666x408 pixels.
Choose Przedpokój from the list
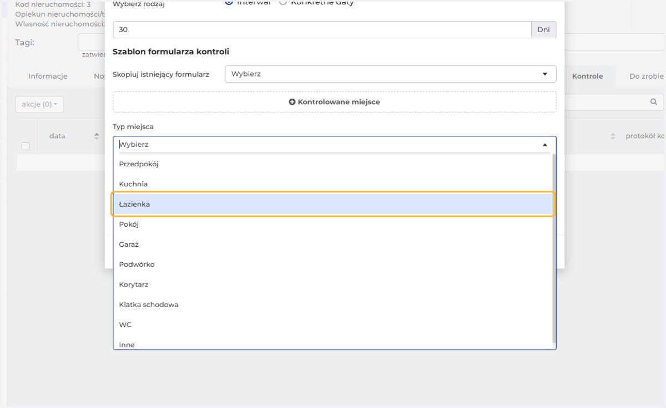coord(333,164)
